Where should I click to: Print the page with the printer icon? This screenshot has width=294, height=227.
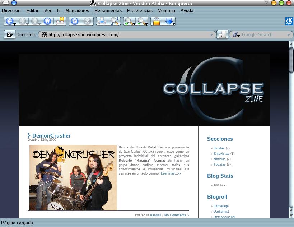pos(102,21)
